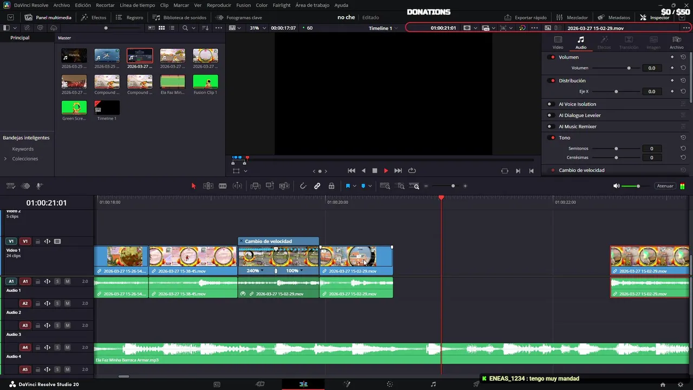Click the Eje X value field
This screenshot has width=693, height=390.
tap(652, 92)
